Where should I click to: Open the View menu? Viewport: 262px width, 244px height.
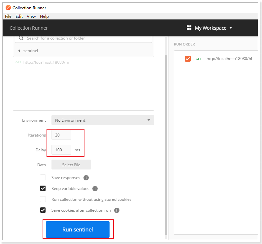point(31,16)
